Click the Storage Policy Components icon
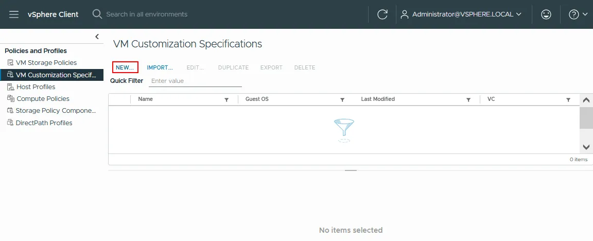Screen dimensions: 593x241 coord(10,111)
